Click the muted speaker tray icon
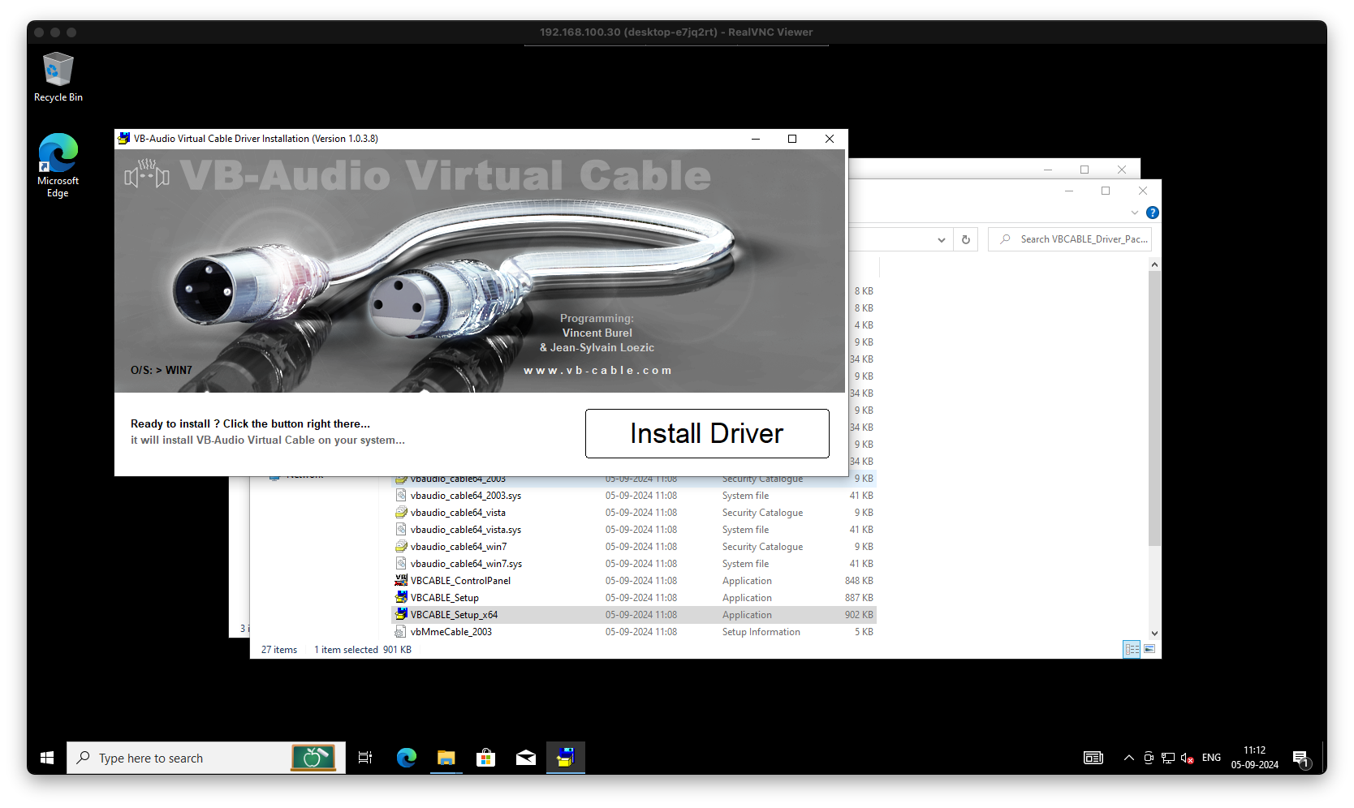1354x808 pixels. (x=1187, y=758)
